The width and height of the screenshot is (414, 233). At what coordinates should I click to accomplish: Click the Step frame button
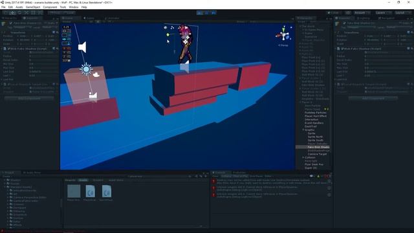point(213,13)
